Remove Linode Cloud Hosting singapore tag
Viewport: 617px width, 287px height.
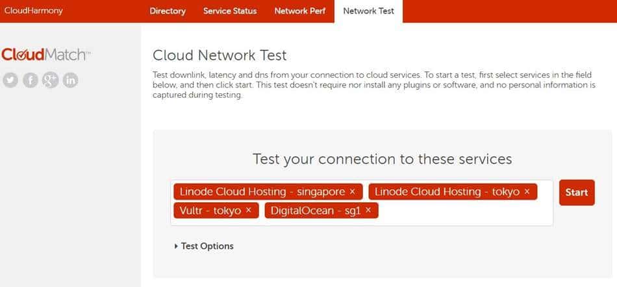click(x=352, y=192)
